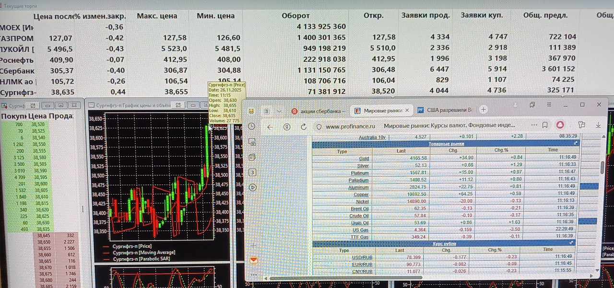614x288 pixels.
Task: Click the Оборот column header
Action: (295, 16)
